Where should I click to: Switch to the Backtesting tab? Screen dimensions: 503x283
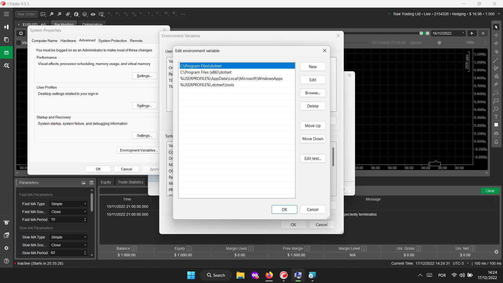pos(64,24)
